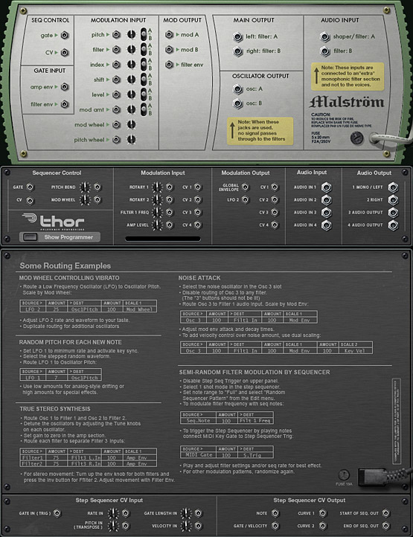The height and width of the screenshot is (537, 413).
Task: Click the Thor FILTER 1 FREQ trim knob
Action: tap(157, 212)
